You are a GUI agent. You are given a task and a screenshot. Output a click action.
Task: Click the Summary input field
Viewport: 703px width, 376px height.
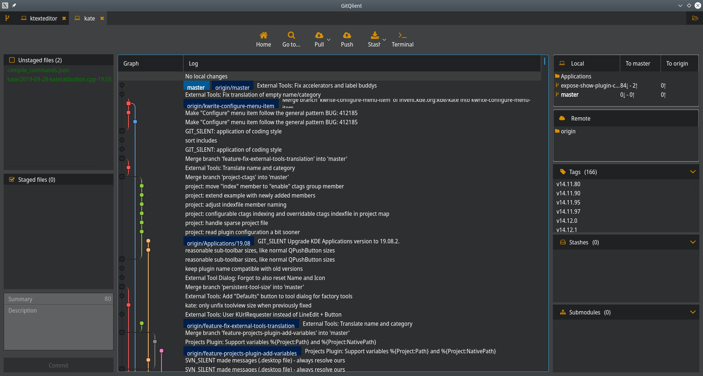coord(59,299)
